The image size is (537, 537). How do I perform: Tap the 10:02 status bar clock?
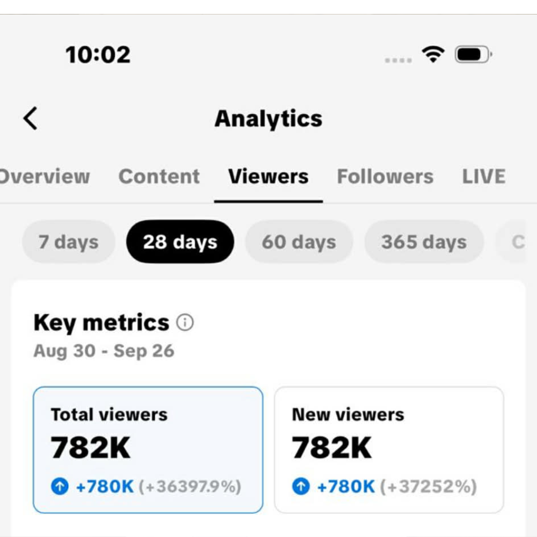(98, 55)
